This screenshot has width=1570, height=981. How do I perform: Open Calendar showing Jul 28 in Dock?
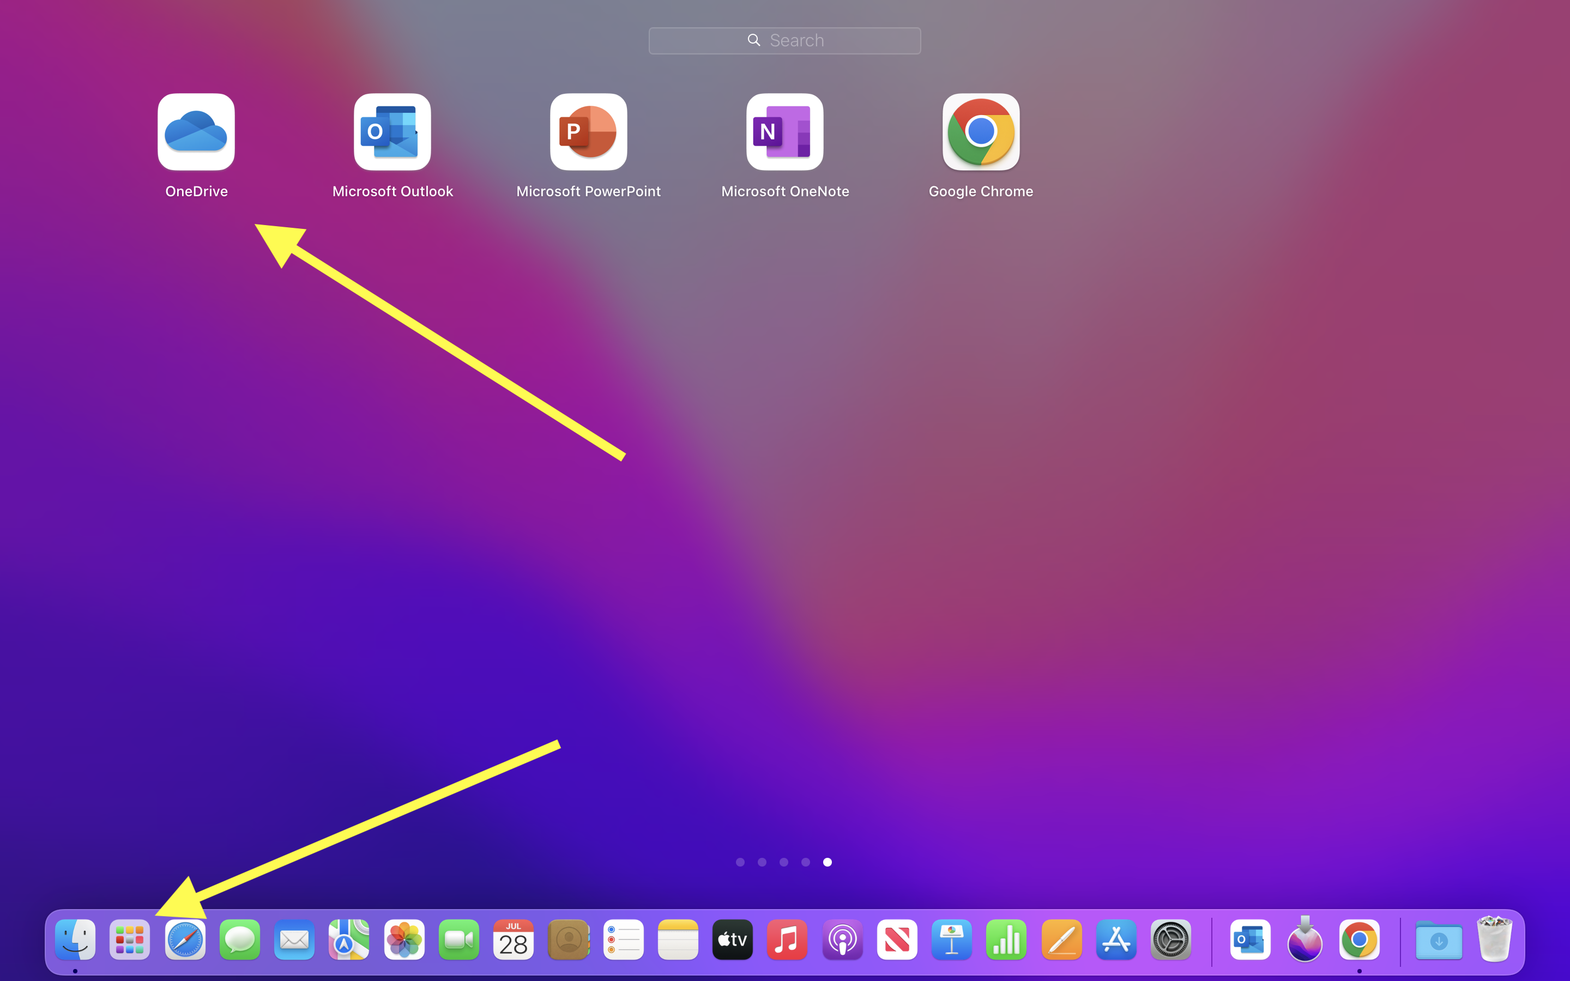click(513, 940)
